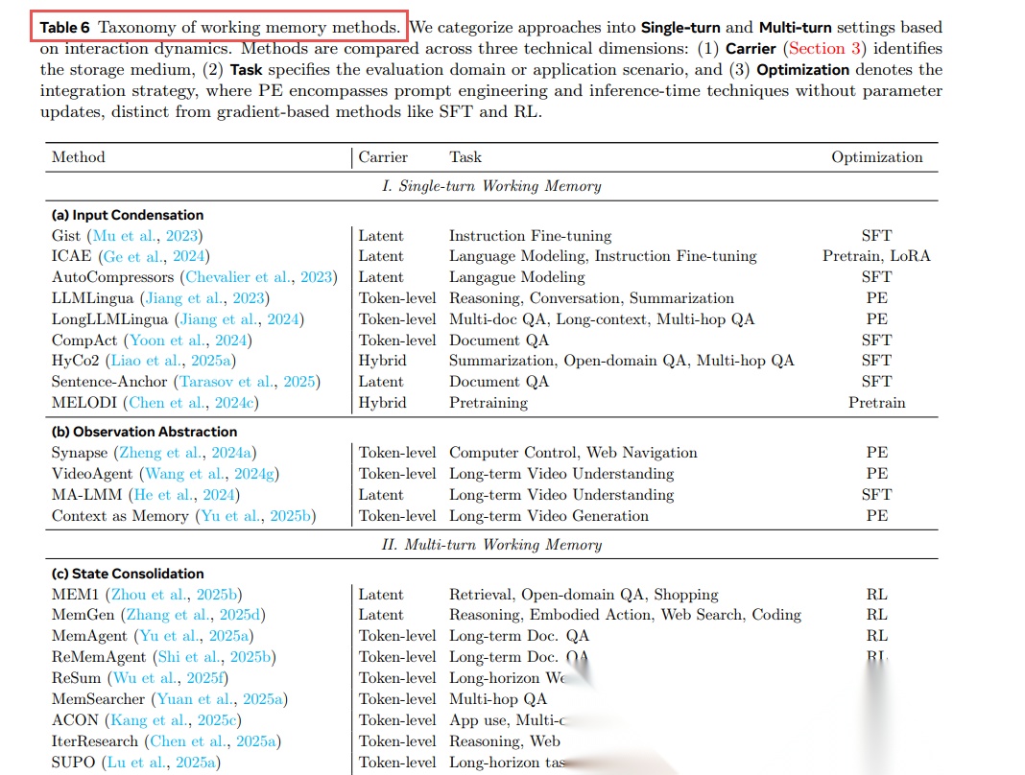Click the 'Method' column header
The width and height of the screenshot is (1025, 775).
(79, 157)
